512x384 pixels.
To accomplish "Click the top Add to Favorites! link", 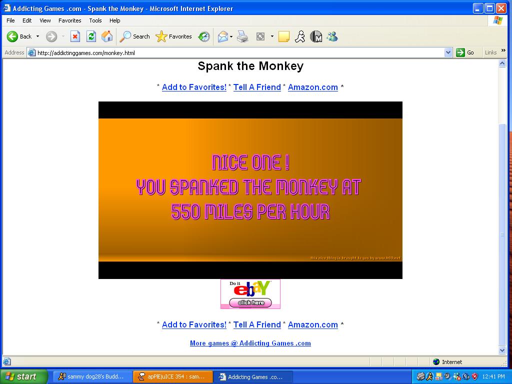I will click(194, 87).
